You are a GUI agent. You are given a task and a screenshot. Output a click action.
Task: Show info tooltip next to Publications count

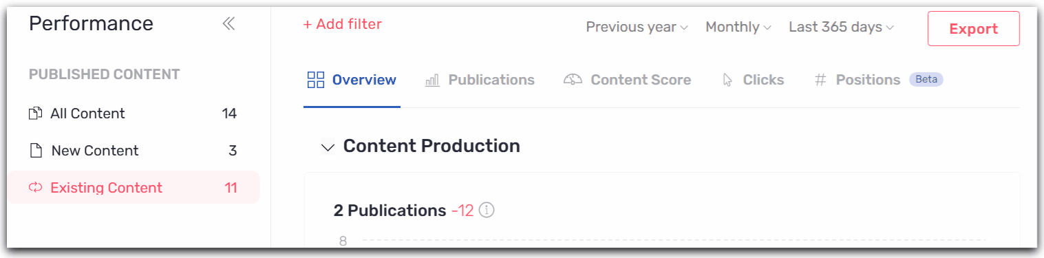487,211
